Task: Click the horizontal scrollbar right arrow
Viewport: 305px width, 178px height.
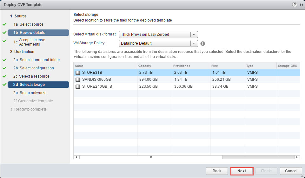Action: click(297, 157)
